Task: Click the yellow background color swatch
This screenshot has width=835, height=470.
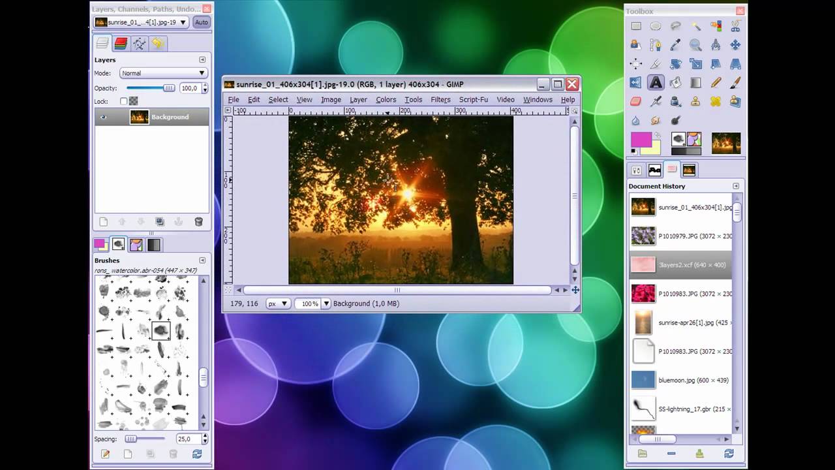Action: (x=654, y=149)
